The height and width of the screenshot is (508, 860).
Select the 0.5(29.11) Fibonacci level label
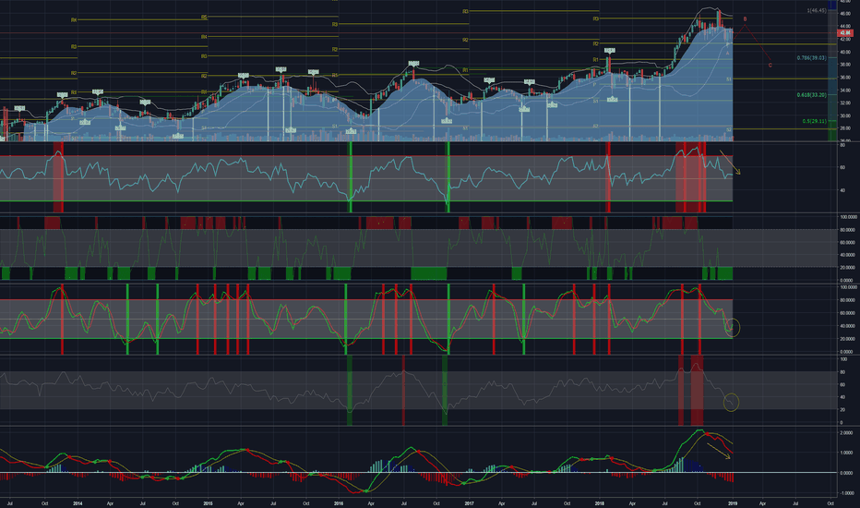tap(814, 121)
